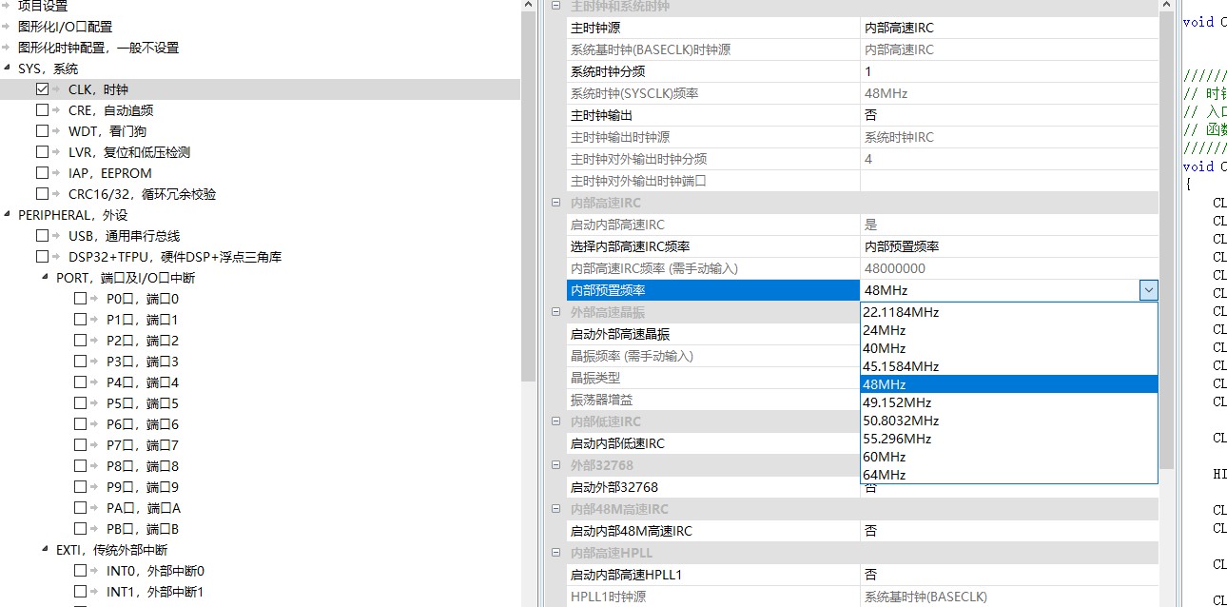Open 图形化时钟配置,一般不设置 tree item

[98, 48]
